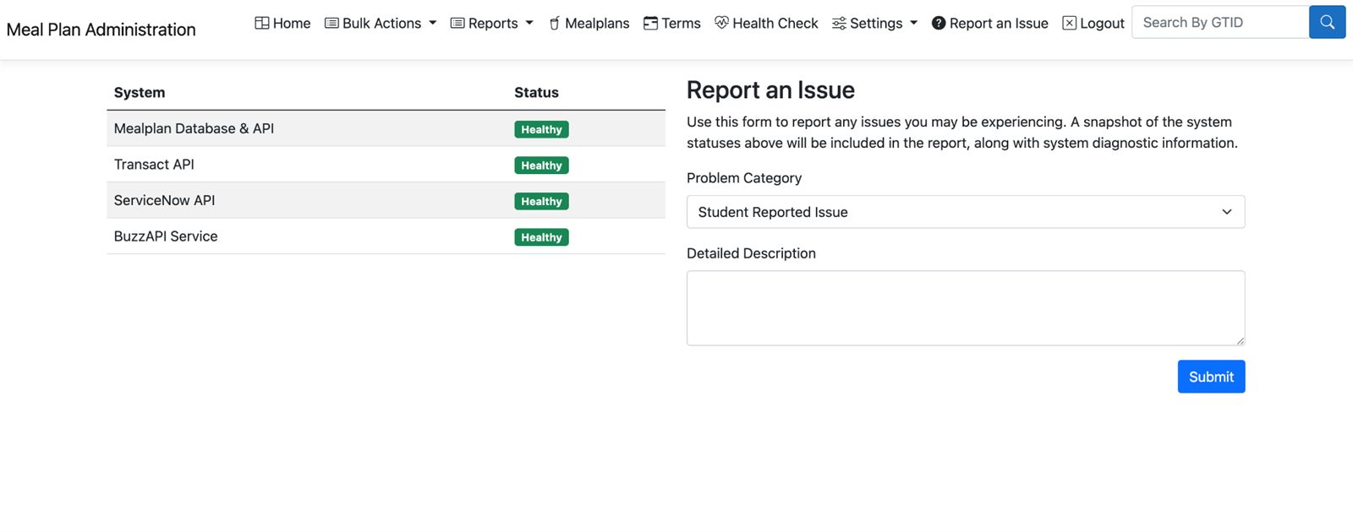This screenshot has width=1353, height=532.
Task: Open the Mealplans page
Action: point(597,23)
